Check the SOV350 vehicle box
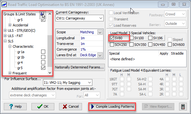The height and width of the screenshot is (114, 191). 131,45
